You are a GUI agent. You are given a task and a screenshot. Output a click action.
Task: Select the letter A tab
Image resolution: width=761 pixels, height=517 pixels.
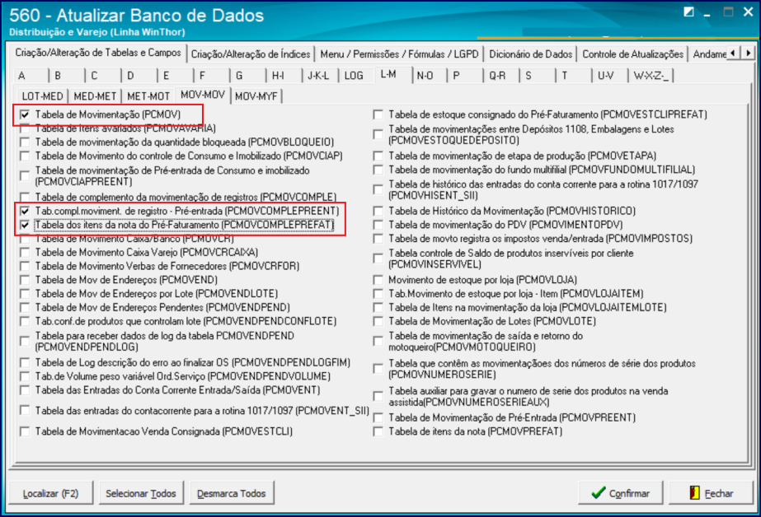click(31, 76)
